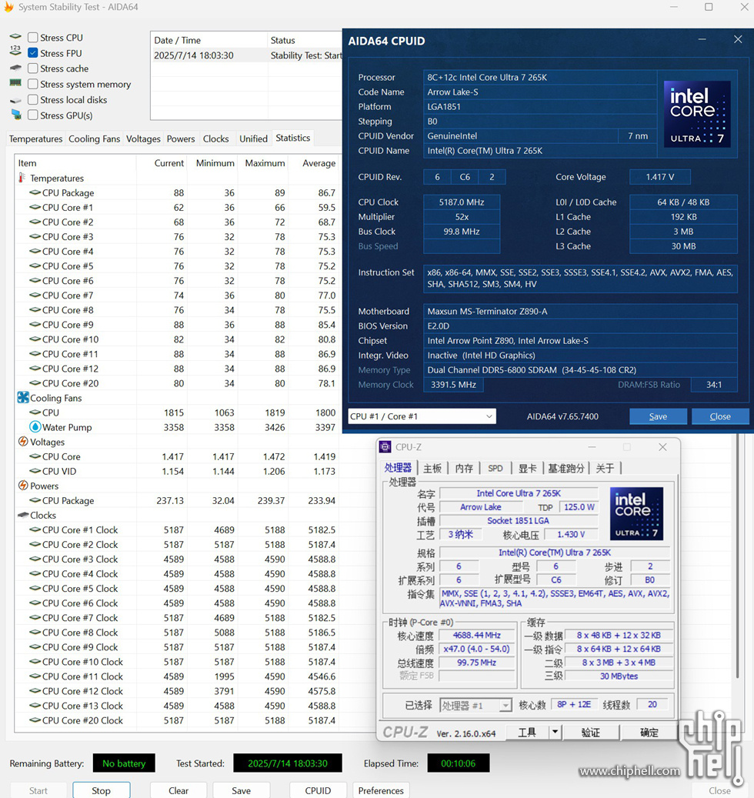Click the sensor icon beside CPU fan row

tap(35, 412)
